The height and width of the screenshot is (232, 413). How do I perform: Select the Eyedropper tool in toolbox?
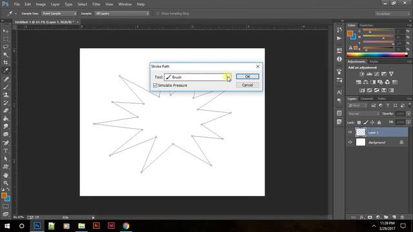pyautogui.click(x=6, y=70)
